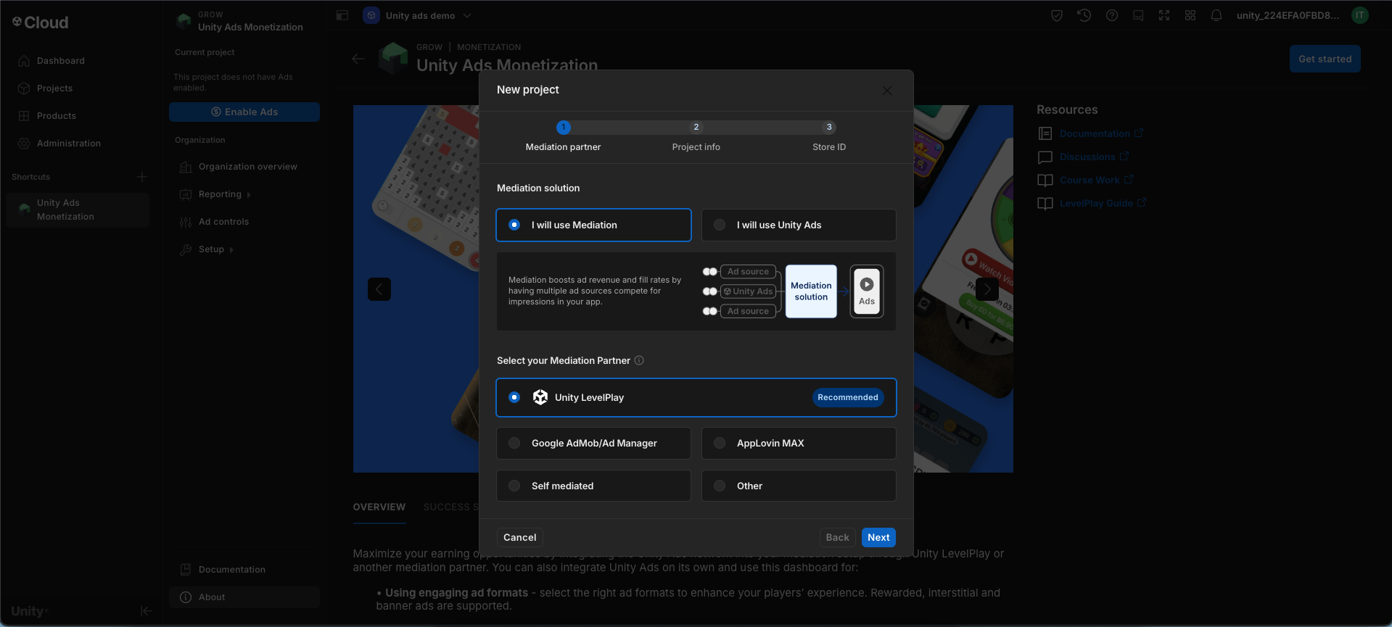Click the Unity logo at the sidebar bottom

[x=30, y=611]
